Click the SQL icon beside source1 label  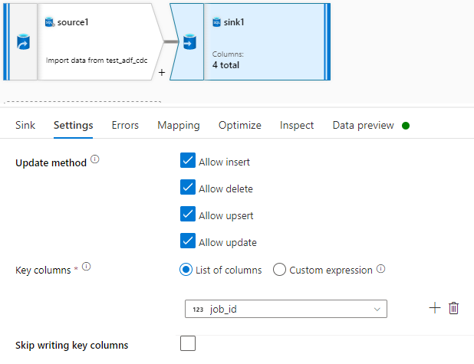pyautogui.click(x=50, y=22)
